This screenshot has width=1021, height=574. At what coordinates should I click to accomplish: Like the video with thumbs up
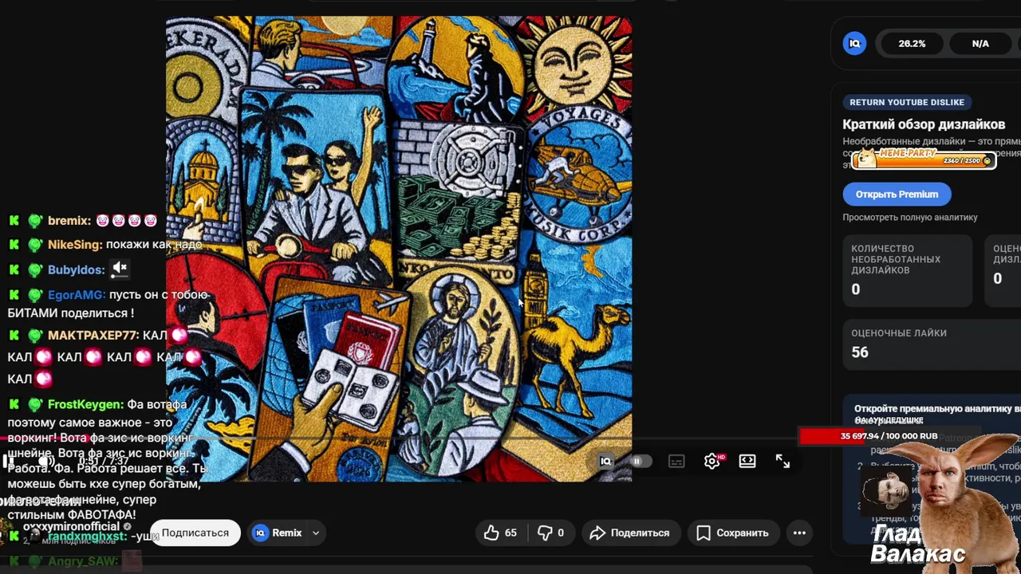point(500,533)
